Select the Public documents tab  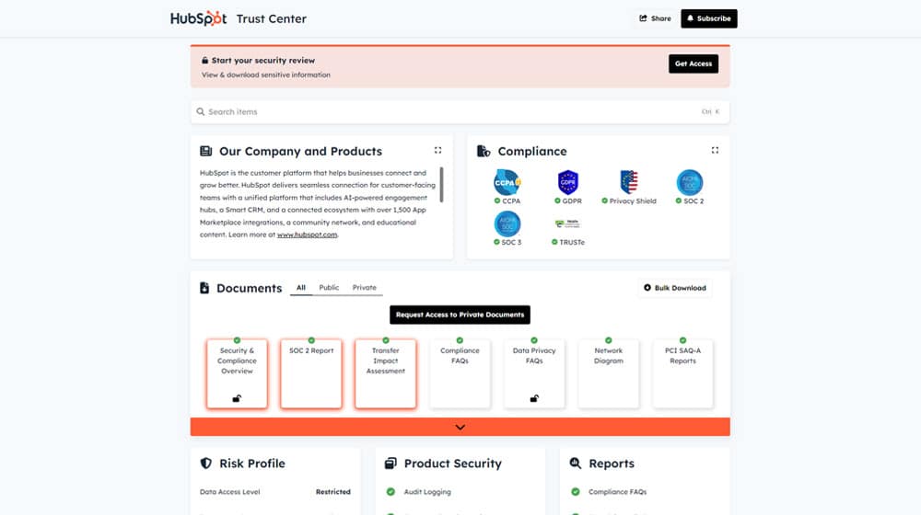click(329, 288)
